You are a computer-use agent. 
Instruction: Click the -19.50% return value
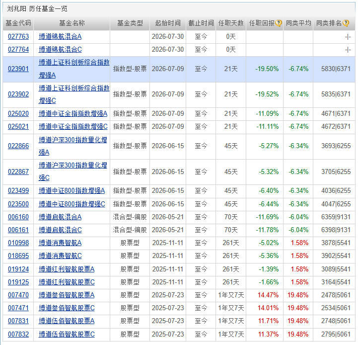[x=267, y=69]
